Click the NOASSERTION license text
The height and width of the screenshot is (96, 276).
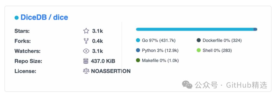[x=111, y=71]
